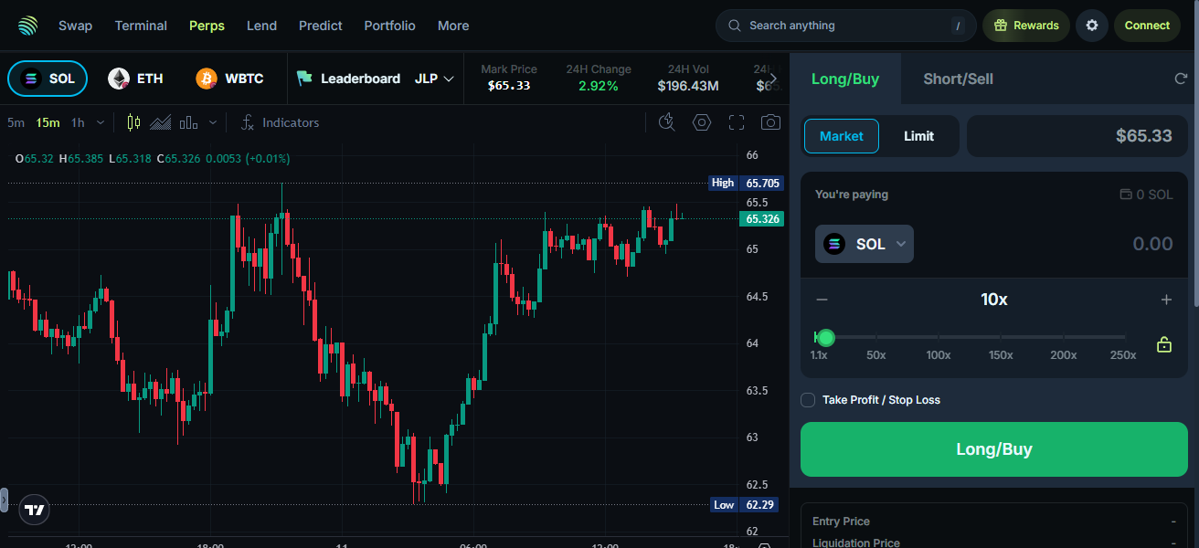Click the green Long/Buy submit button
The height and width of the screenshot is (548, 1199).
[993, 449]
